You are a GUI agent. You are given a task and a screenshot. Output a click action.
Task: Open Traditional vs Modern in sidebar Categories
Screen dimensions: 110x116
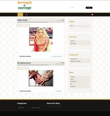tap(75, 61)
